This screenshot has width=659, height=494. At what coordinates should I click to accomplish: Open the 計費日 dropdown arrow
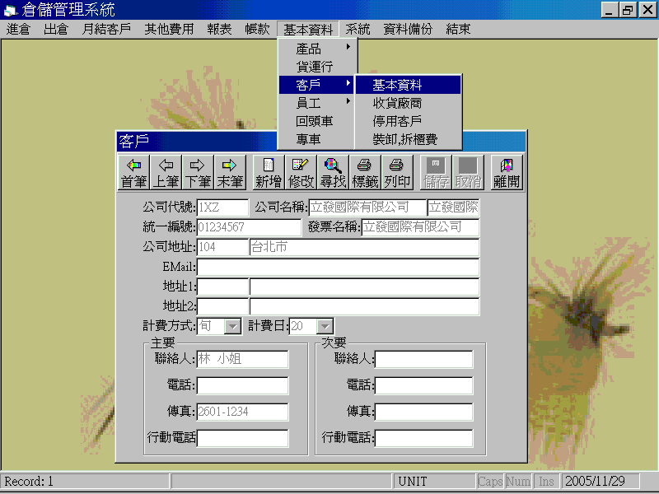click(325, 326)
